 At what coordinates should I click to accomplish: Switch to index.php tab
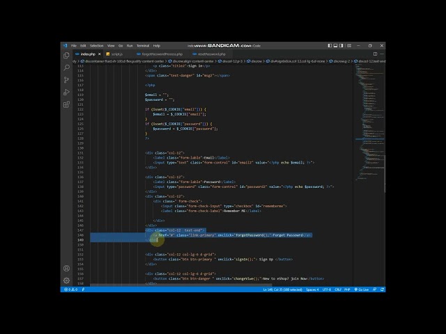point(88,54)
